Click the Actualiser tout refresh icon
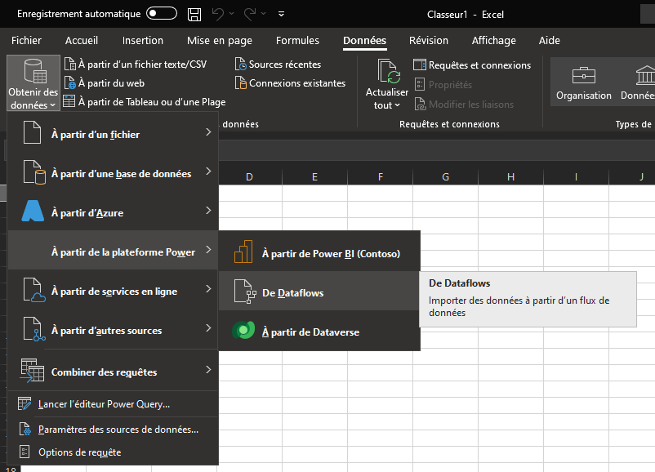This screenshot has height=472, width=655. click(389, 71)
